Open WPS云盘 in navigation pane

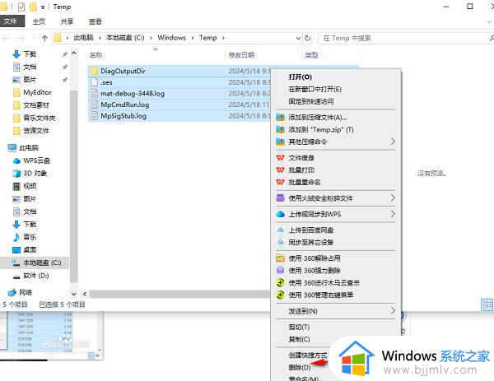36,160
